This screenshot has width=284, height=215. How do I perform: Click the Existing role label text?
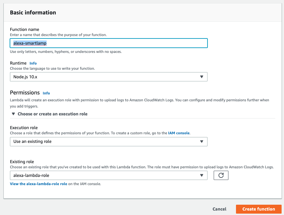coord(22,162)
